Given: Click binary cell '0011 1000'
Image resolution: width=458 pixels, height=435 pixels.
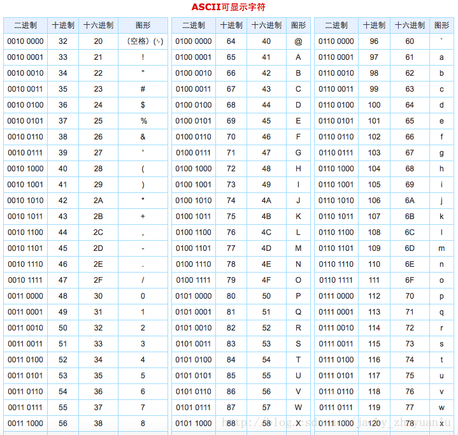Looking at the screenshot, I should pos(25,424).
